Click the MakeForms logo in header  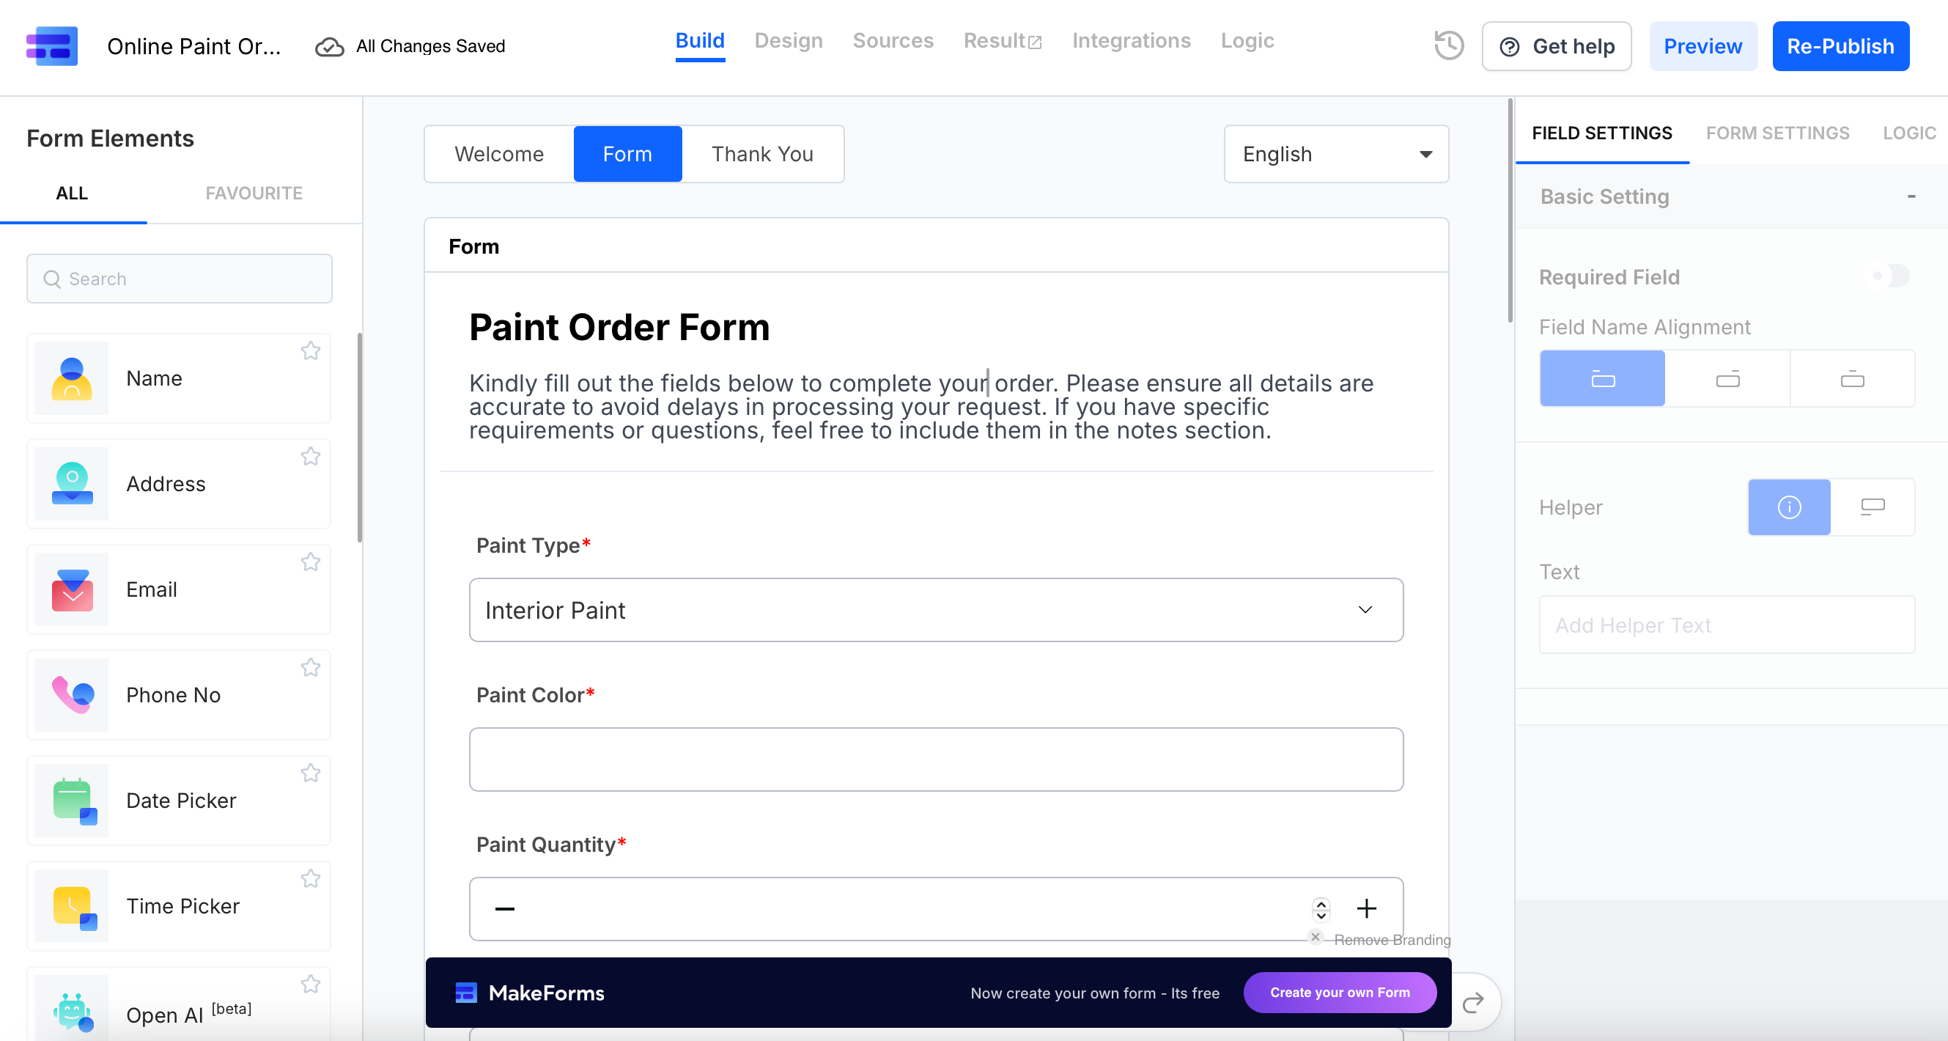tap(51, 45)
